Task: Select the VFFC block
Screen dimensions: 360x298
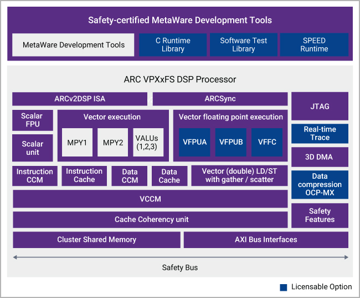Action: point(267,142)
